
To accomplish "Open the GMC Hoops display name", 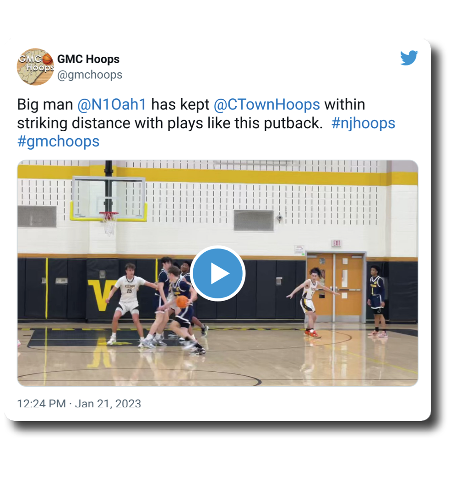I will [88, 59].
